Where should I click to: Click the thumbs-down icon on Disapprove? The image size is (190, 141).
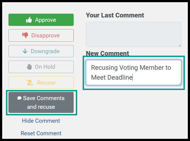tap(25, 35)
